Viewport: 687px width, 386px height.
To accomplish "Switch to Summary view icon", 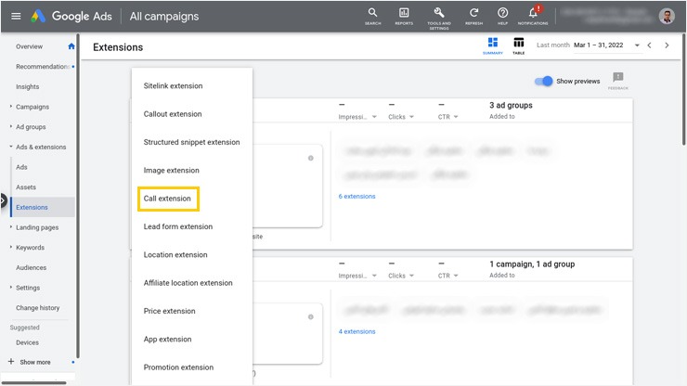I will point(493,43).
